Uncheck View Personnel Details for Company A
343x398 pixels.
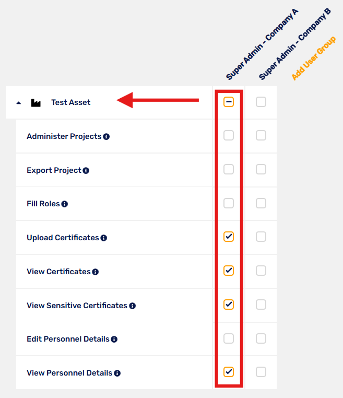229,372
